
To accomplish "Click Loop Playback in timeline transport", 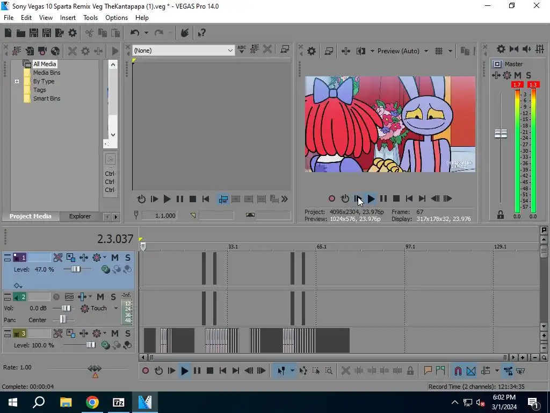I will [158, 371].
